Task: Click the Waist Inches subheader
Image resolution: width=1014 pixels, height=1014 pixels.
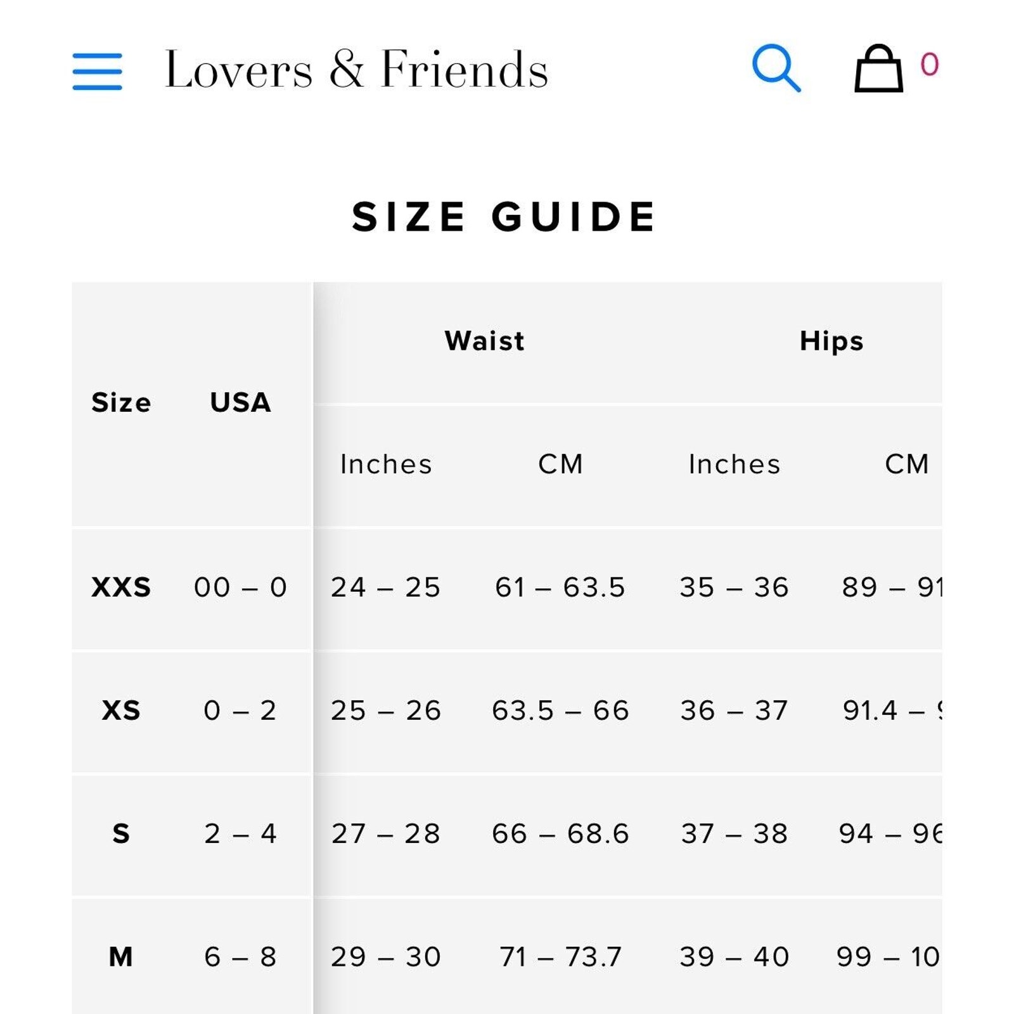Action: coord(386,464)
